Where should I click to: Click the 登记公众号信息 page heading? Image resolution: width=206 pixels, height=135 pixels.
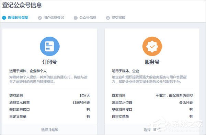[22, 5]
